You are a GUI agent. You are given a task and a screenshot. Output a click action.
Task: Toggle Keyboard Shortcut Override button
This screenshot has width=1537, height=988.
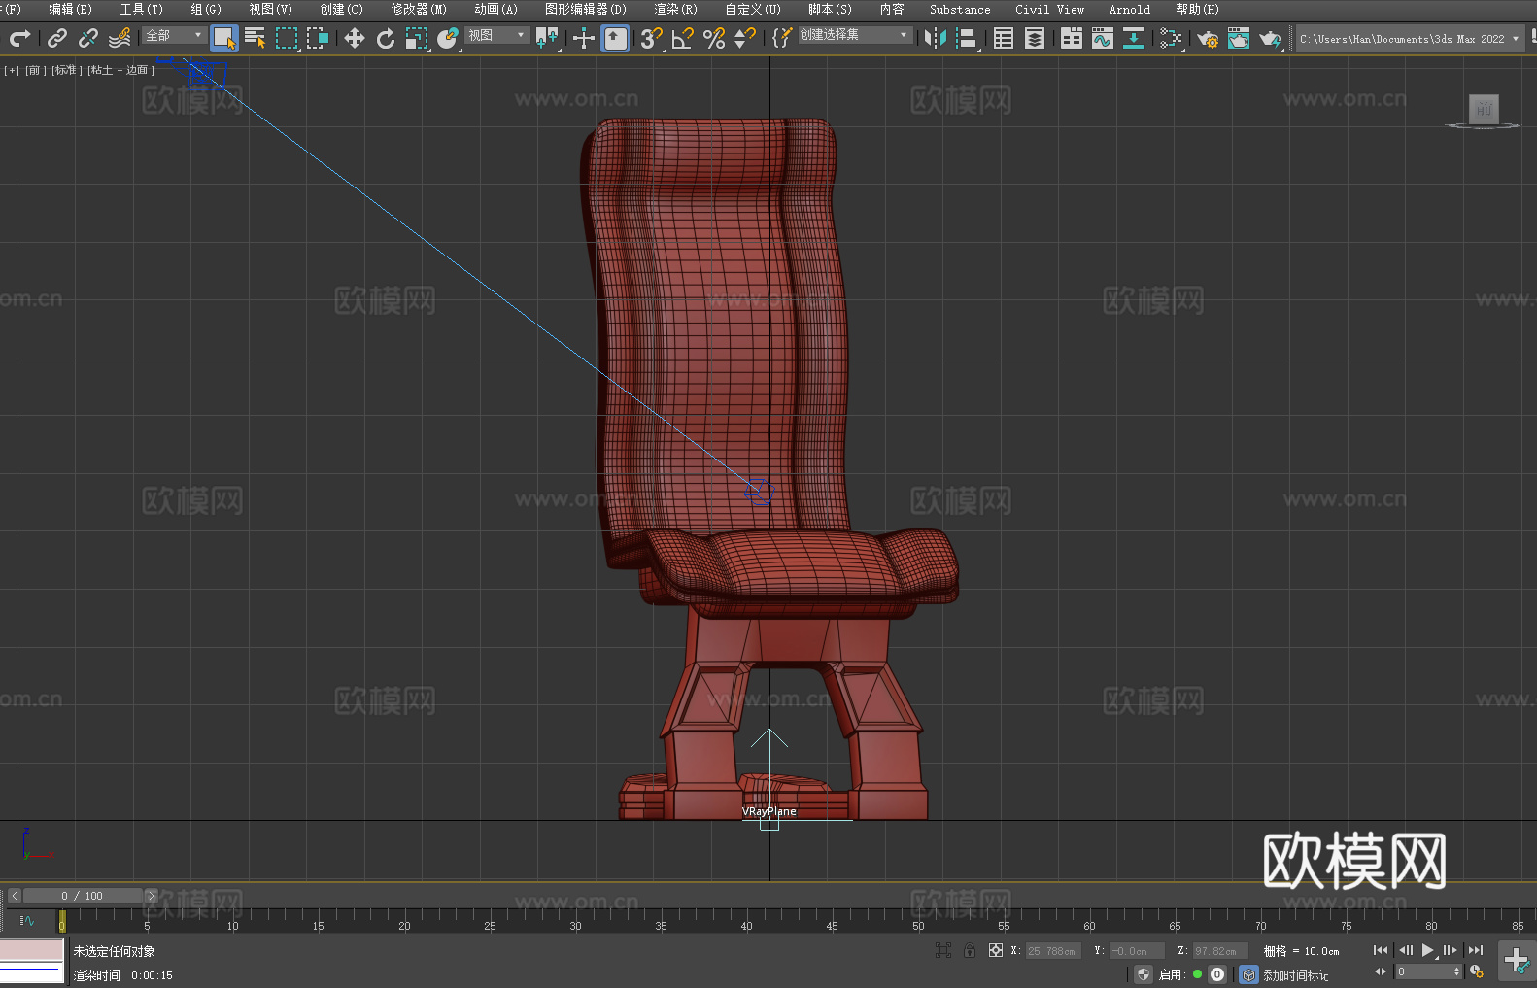coord(615,38)
